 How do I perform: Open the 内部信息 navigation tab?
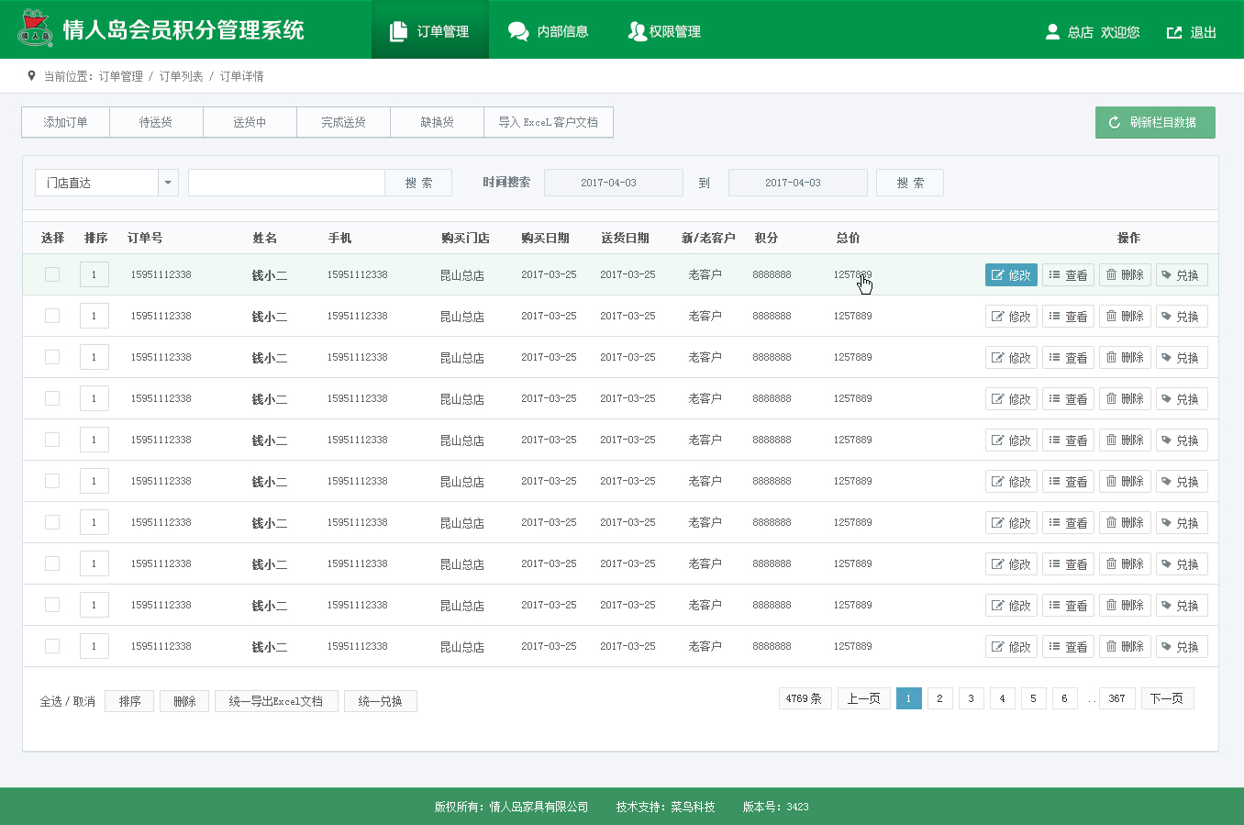549,31
